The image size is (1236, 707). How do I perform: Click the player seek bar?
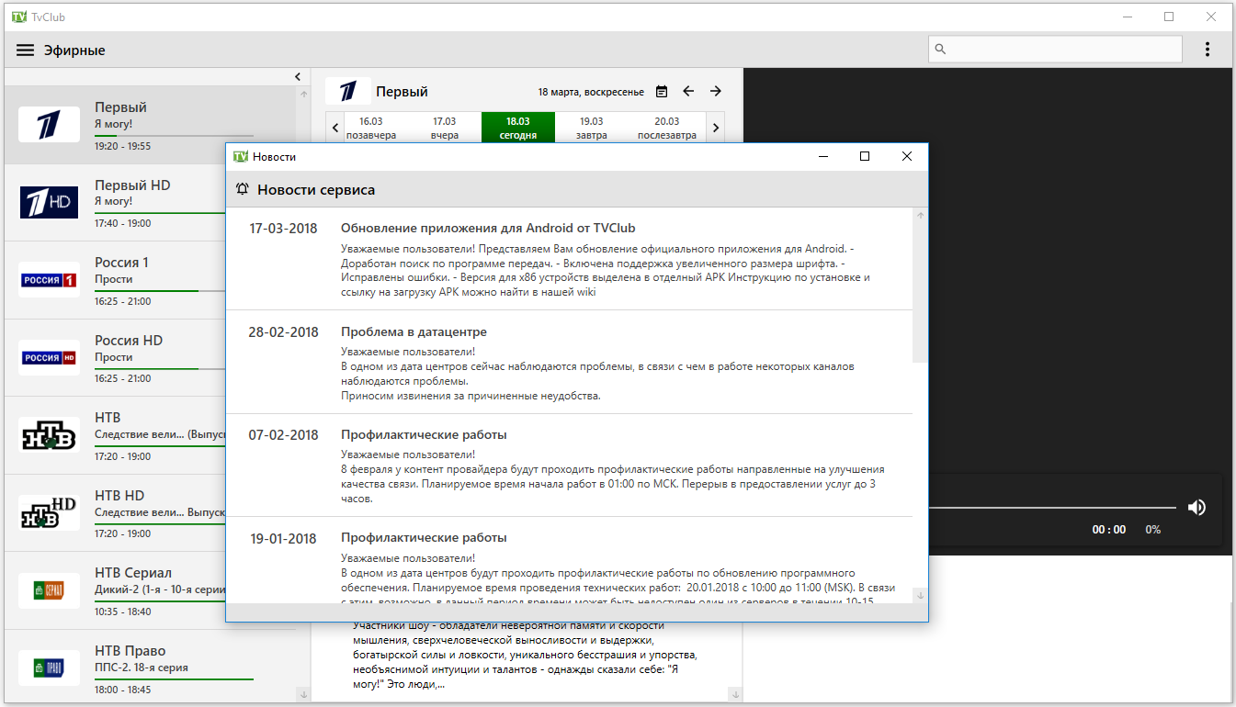(x=1051, y=507)
